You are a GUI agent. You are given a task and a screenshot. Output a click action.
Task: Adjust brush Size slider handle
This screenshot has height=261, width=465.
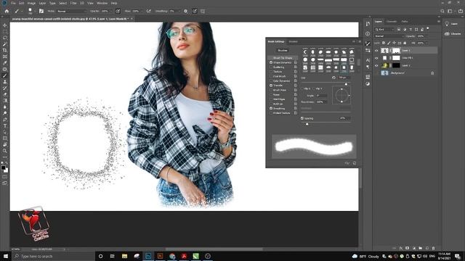click(x=346, y=84)
